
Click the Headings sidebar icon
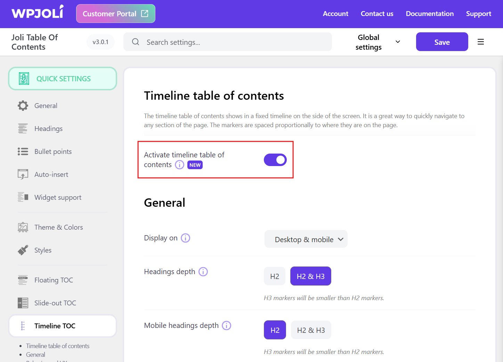coord(23,129)
